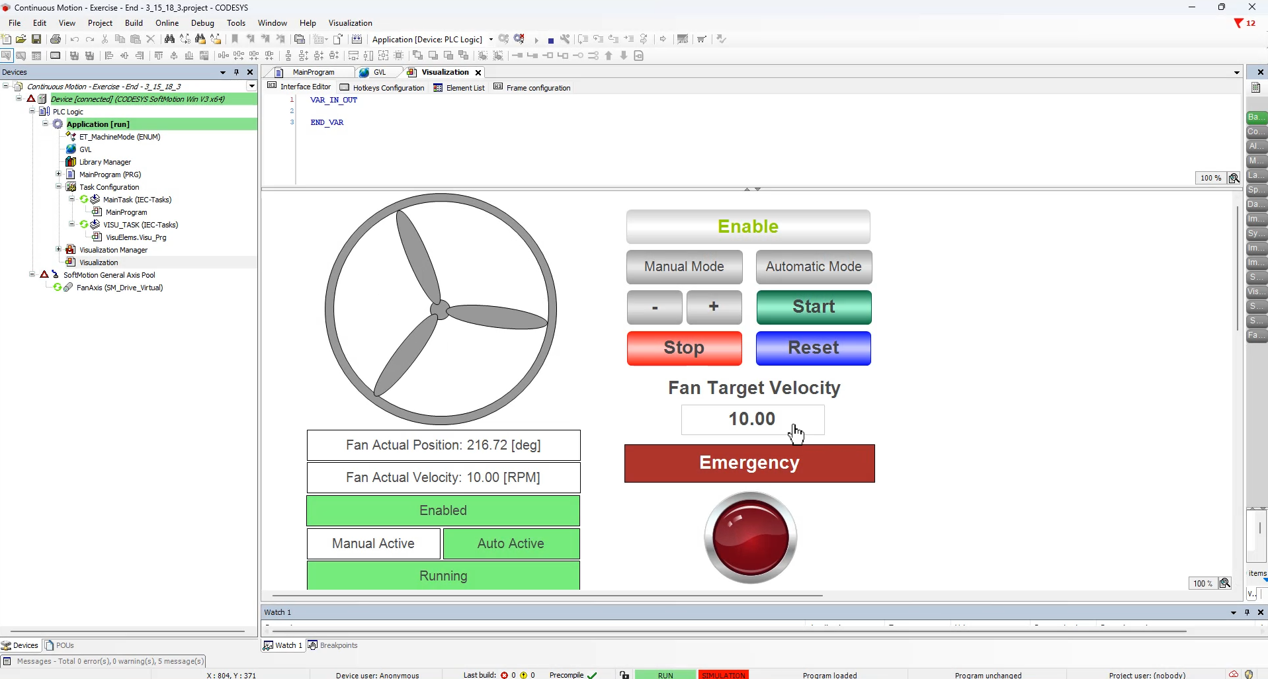Undo the last action
Image resolution: width=1268 pixels, height=679 pixels.
coord(74,39)
